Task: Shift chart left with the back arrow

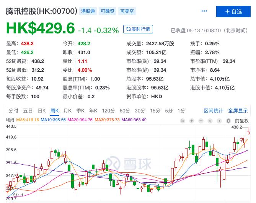Action: click(x=210, y=121)
